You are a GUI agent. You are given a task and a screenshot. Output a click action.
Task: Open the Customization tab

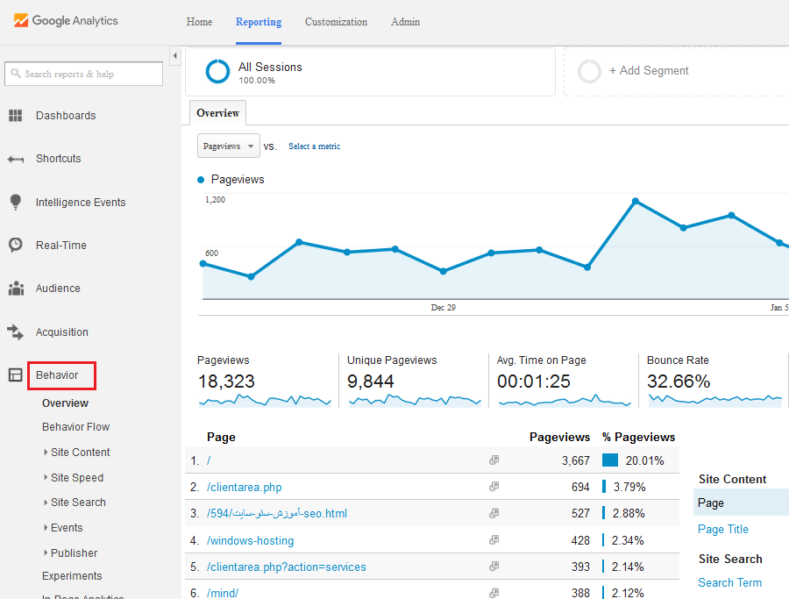[336, 22]
